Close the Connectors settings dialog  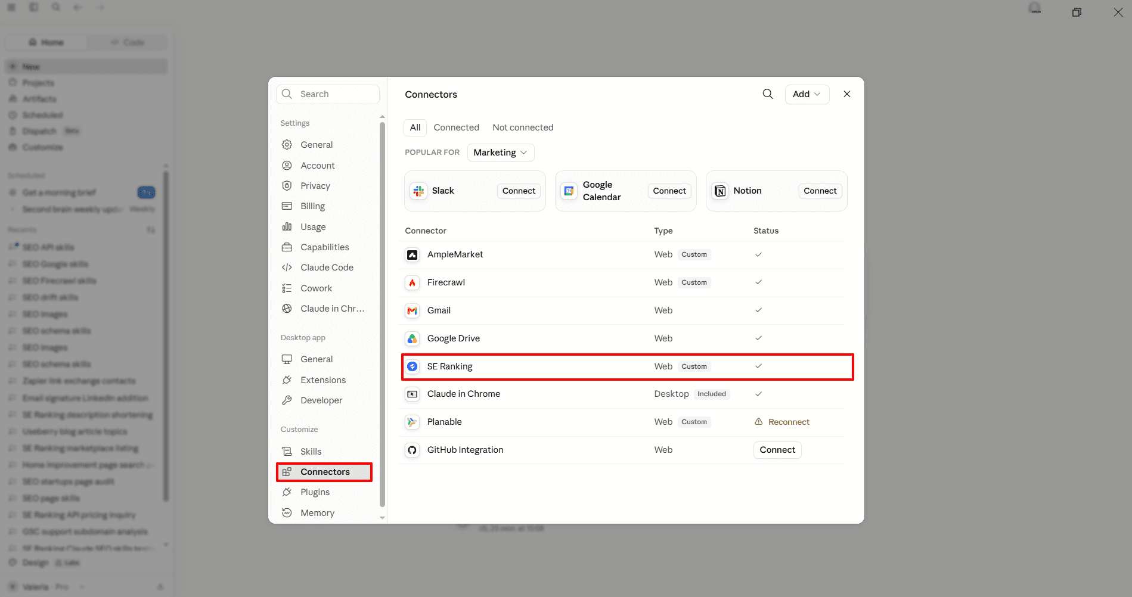click(x=846, y=94)
